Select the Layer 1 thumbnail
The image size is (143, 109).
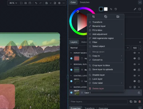[77, 93]
